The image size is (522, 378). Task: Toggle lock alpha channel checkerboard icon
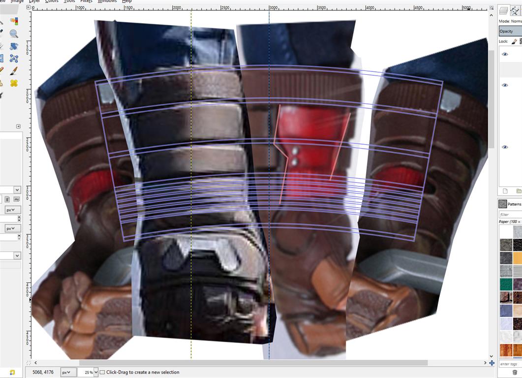(521, 41)
